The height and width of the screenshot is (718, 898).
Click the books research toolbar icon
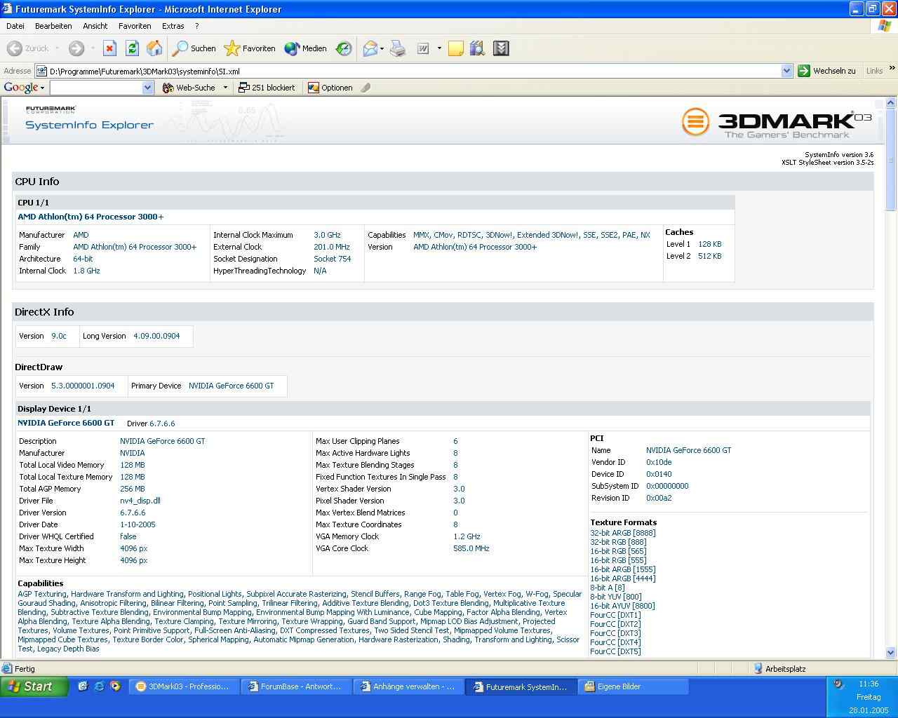(478, 48)
